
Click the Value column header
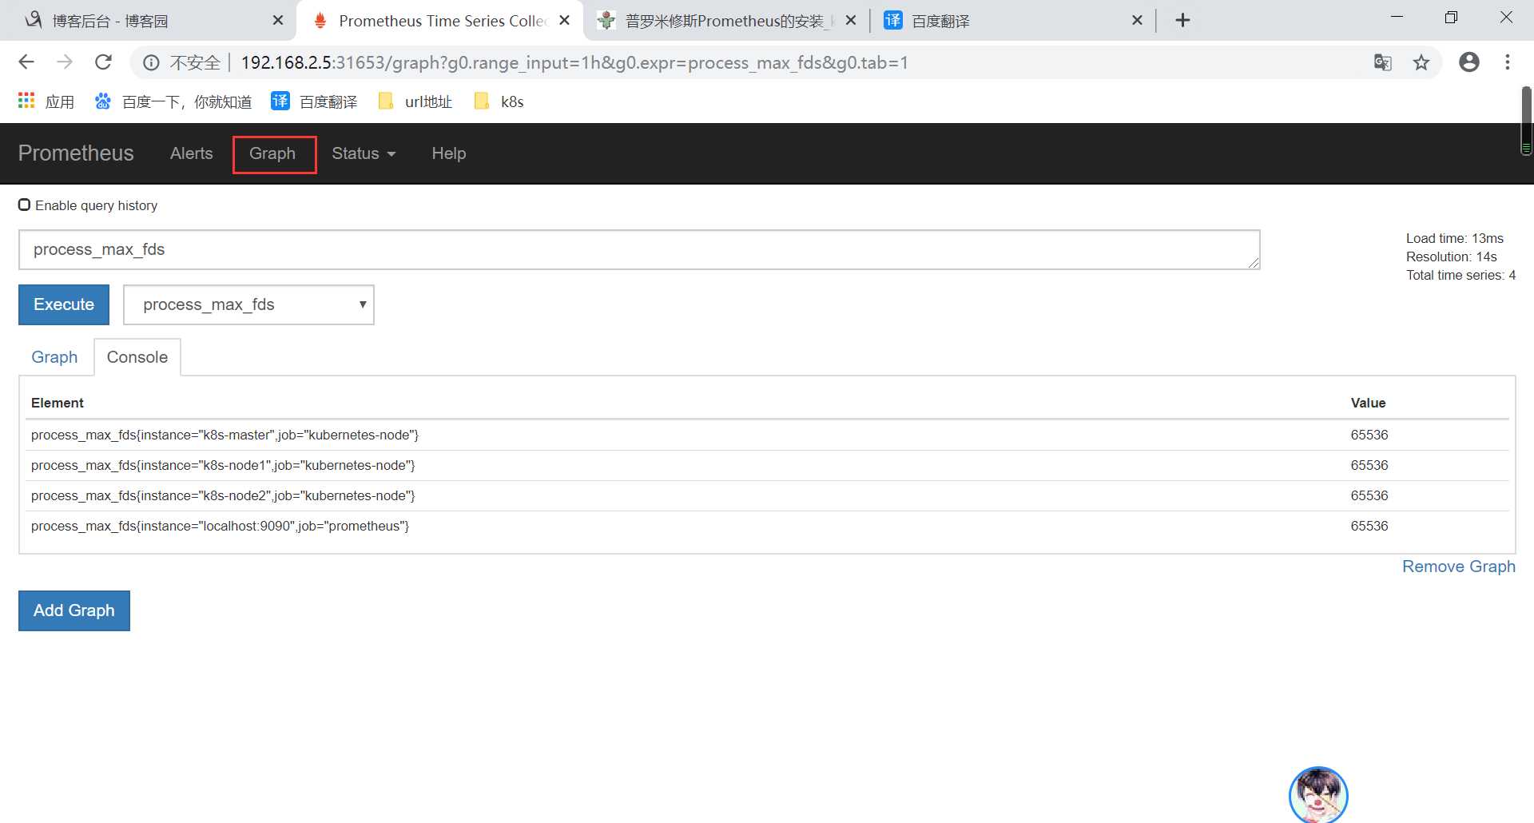click(1368, 403)
